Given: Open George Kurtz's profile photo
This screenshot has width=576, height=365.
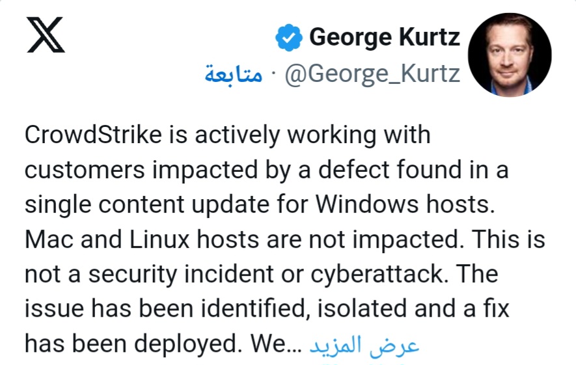Looking at the screenshot, I should 510,54.
